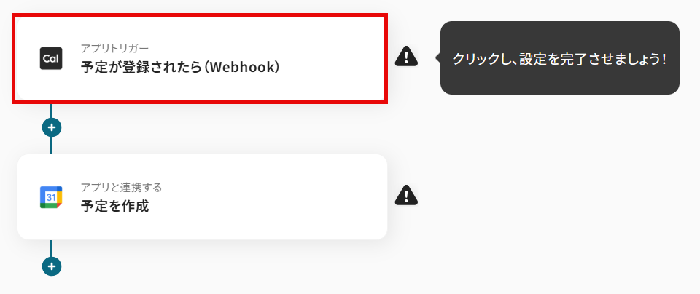Add a step with the plus below 予定を作成
Screen dimensions: 700x294
(52, 266)
